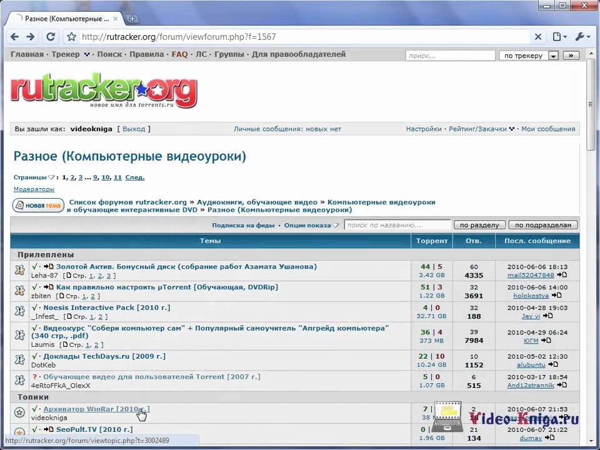Screen dimensions: 600x450
Task: Expand the Трекер dropdown arrow in top menu
Action: (x=87, y=54)
